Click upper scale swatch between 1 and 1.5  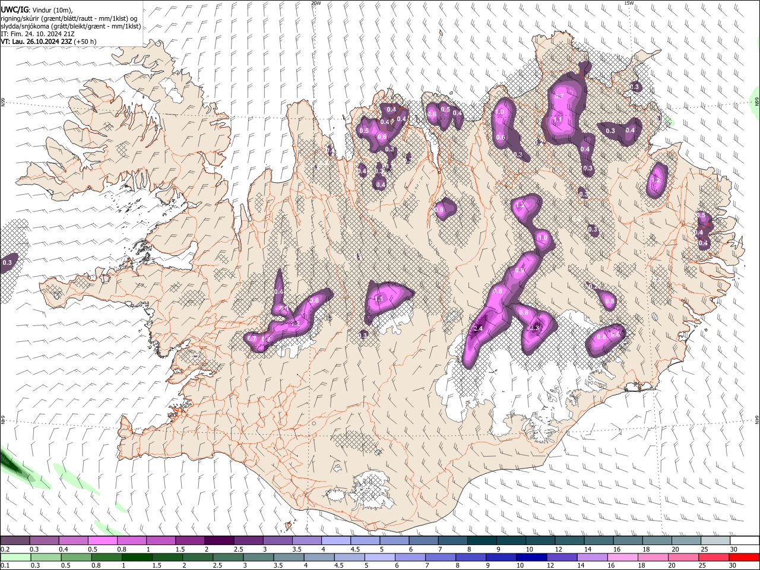click(x=161, y=541)
